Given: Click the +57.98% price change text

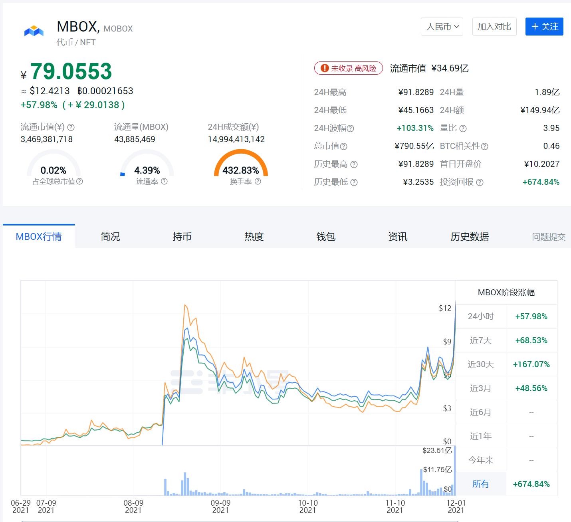Looking at the screenshot, I should pyautogui.click(x=39, y=105).
